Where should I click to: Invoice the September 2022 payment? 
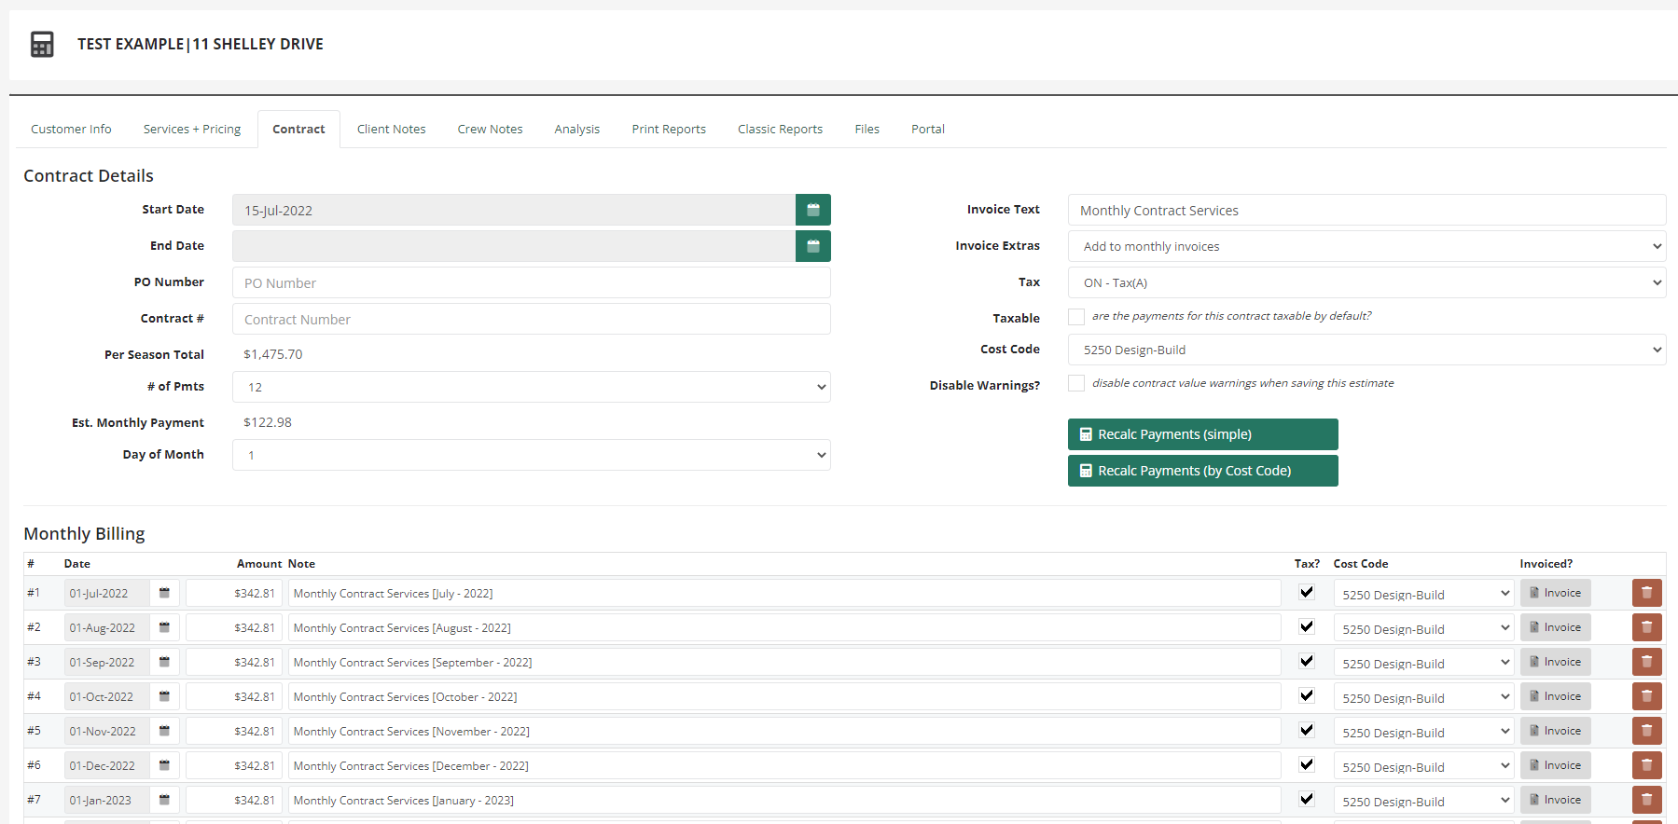[x=1555, y=662]
